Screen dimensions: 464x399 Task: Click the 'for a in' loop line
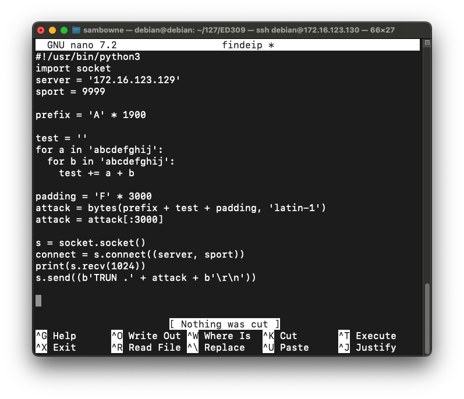pos(100,150)
